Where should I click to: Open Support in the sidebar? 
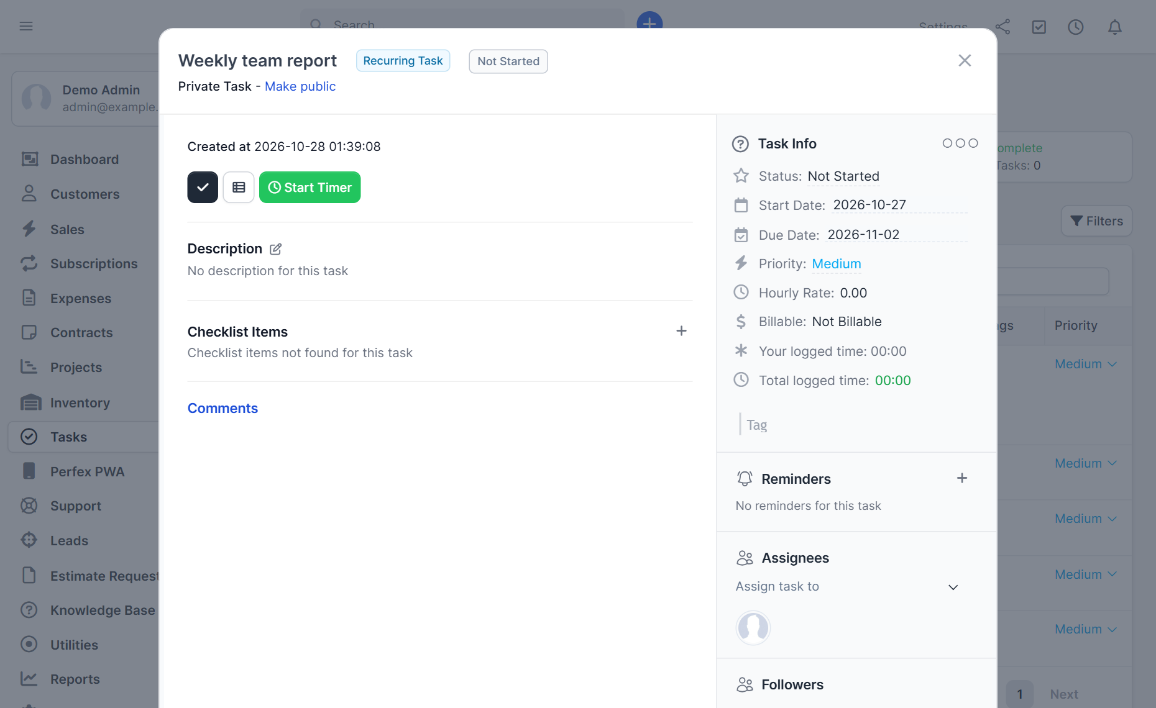(76, 506)
